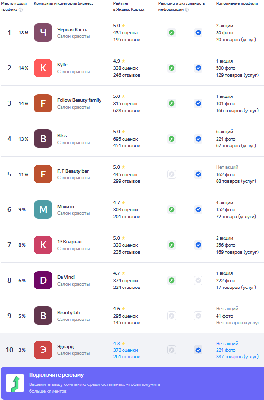Click the help icon next to Место и доля трафика
Image resolution: width=264 pixels, height=400 pixels.
(21, 10)
